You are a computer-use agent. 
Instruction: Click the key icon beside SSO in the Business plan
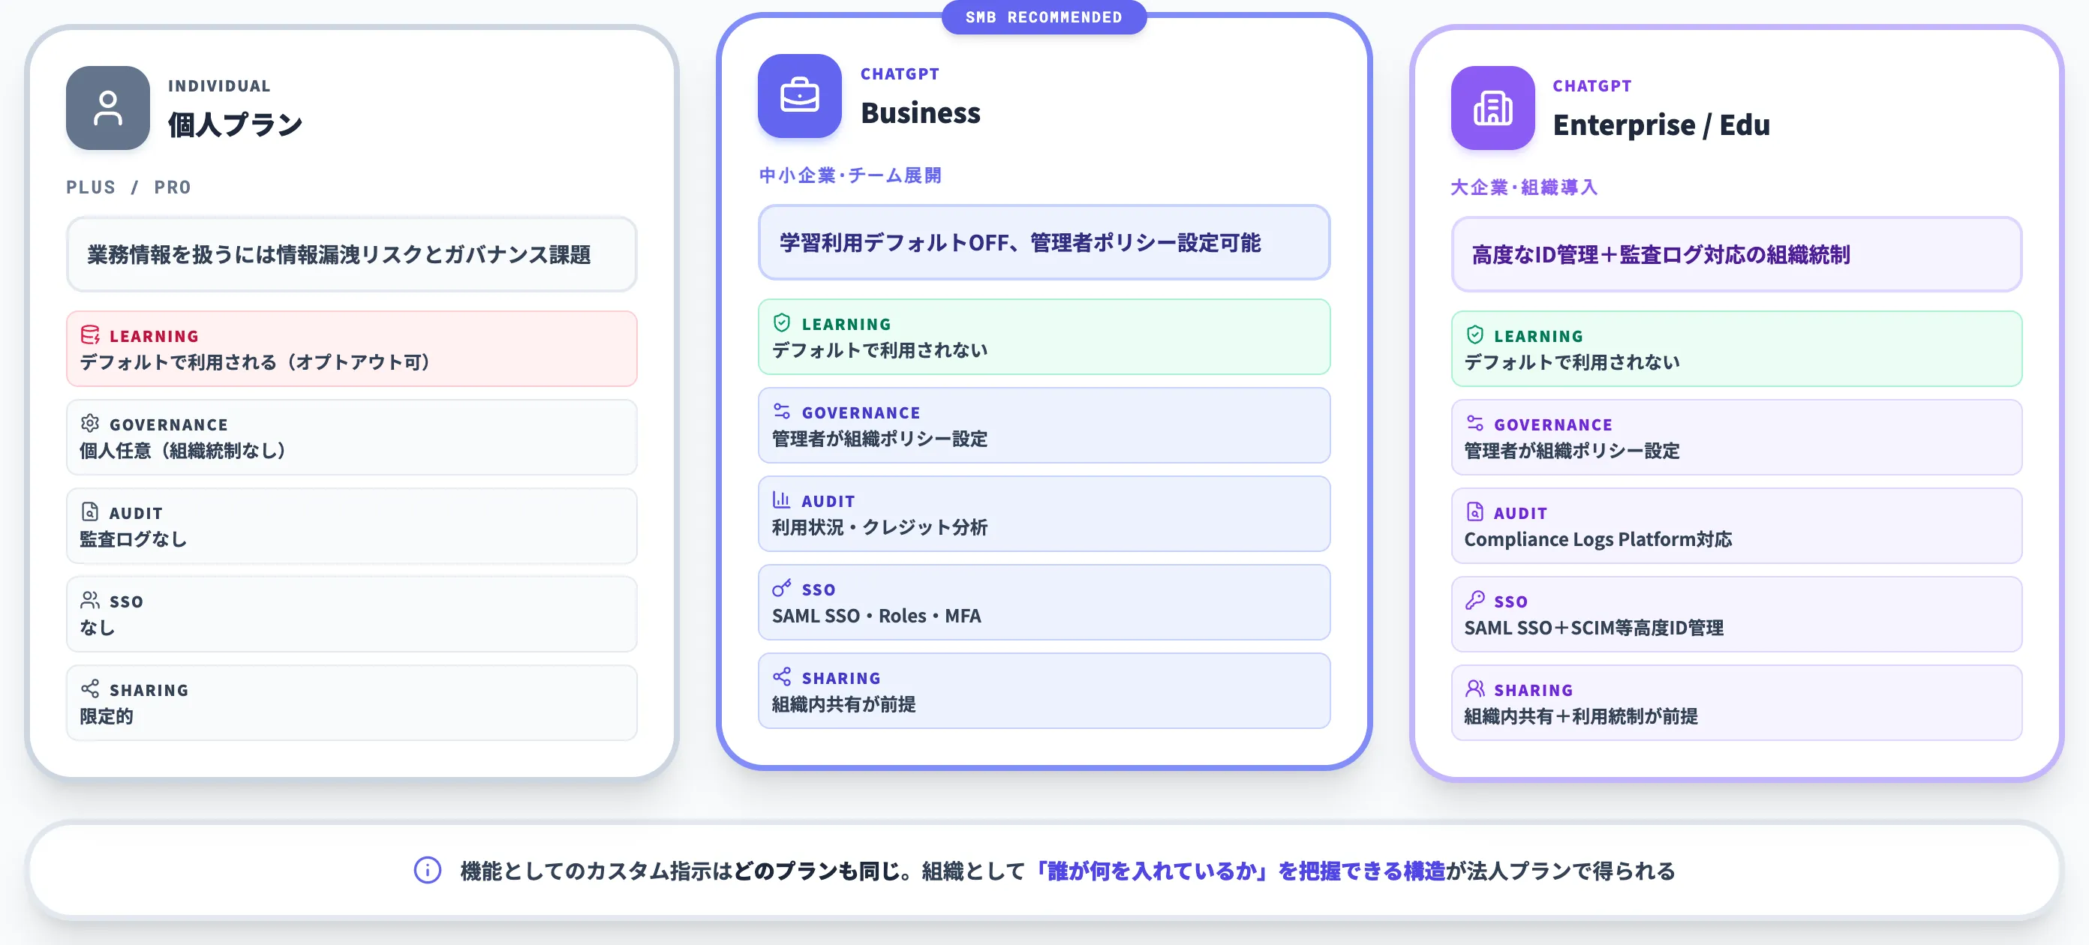pos(782,587)
